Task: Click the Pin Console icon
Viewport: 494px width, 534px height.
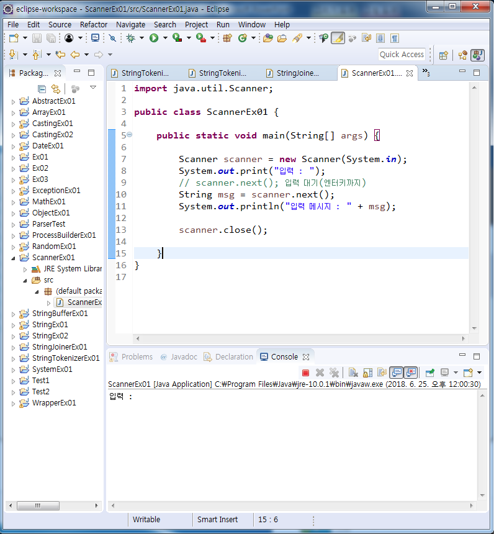Action: tap(430, 373)
